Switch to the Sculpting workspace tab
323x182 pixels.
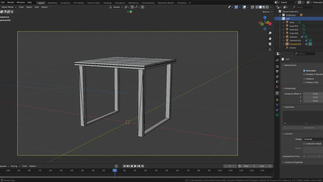click(65, 3)
